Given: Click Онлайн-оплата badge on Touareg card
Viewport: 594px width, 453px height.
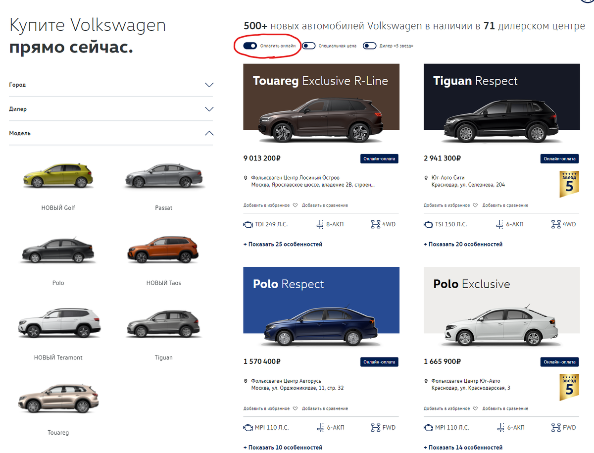Looking at the screenshot, I should tap(379, 158).
